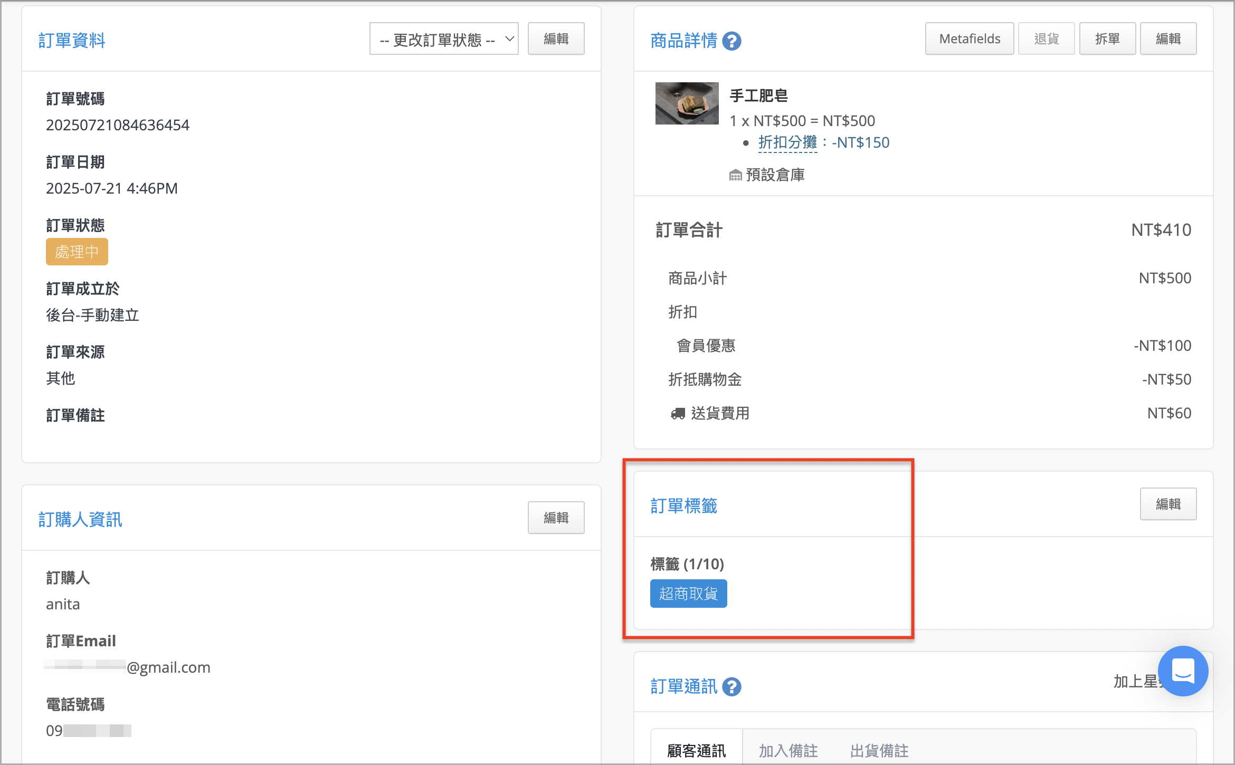The height and width of the screenshot is (765, 1235).
Task: Switch to the 出貨備註 tab
Action: (x=879, y=750)
